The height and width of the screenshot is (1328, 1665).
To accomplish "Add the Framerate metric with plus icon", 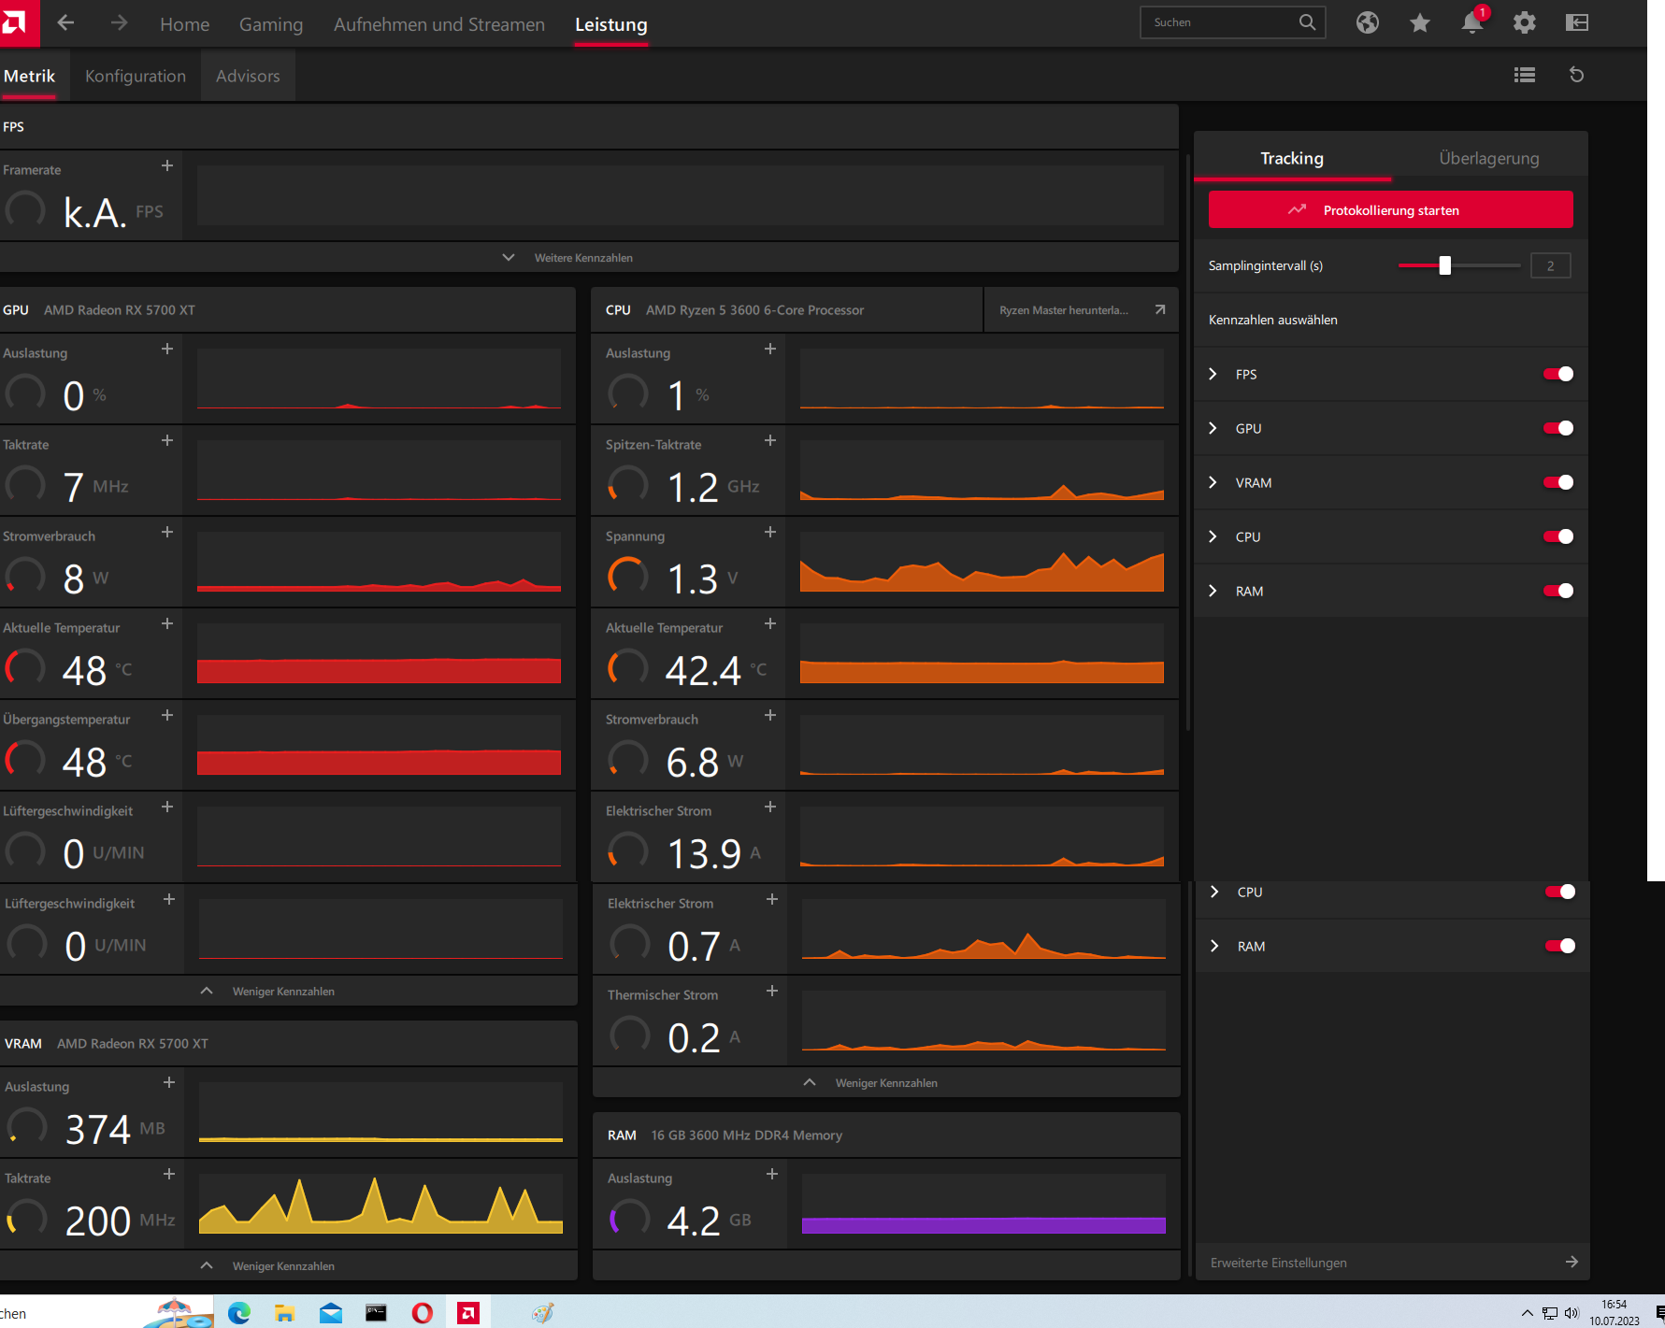I will [x=167, y=165].
